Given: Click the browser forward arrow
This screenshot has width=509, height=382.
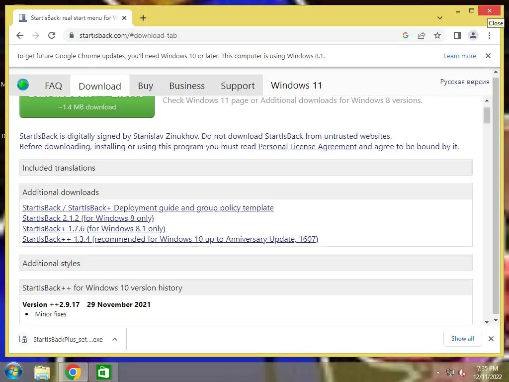Looking at the screenshot, I should point(36,35).
